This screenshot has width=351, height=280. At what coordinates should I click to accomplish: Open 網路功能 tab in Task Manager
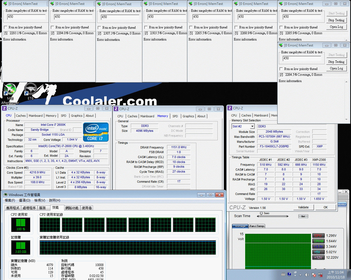pos(72,208)
